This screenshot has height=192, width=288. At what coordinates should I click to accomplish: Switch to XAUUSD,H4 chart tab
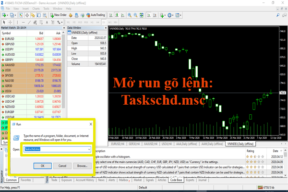150,144
